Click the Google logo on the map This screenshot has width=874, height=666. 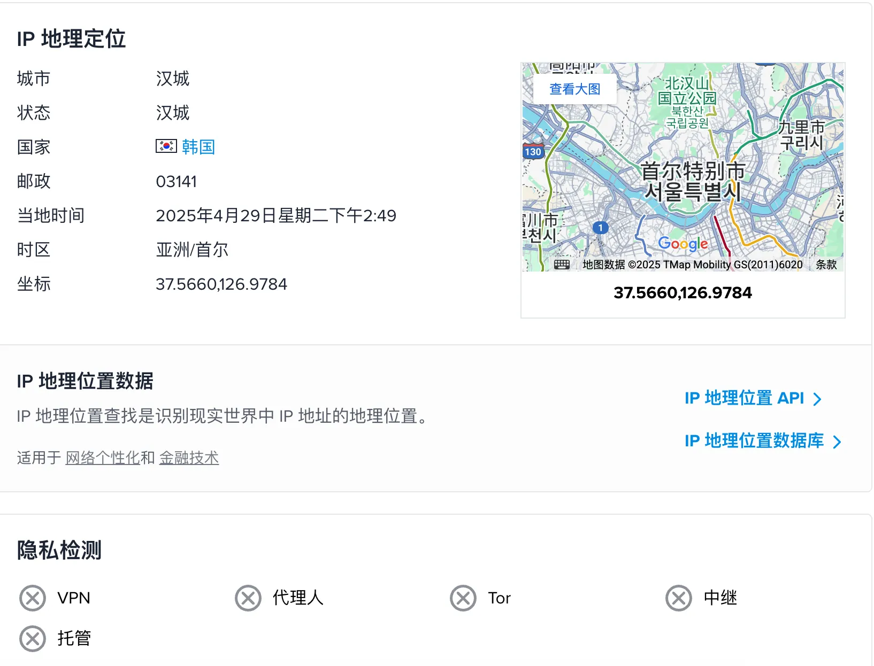click(x=683, y=244)
